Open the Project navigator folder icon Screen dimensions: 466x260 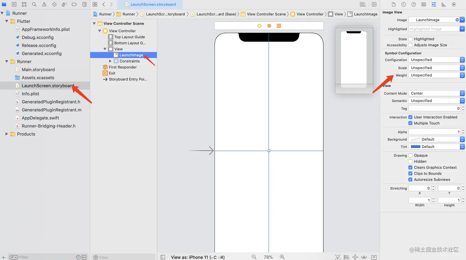4,4
